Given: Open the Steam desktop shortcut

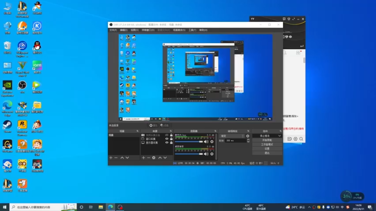Looking at the screenshot, I should click(8, 126).
